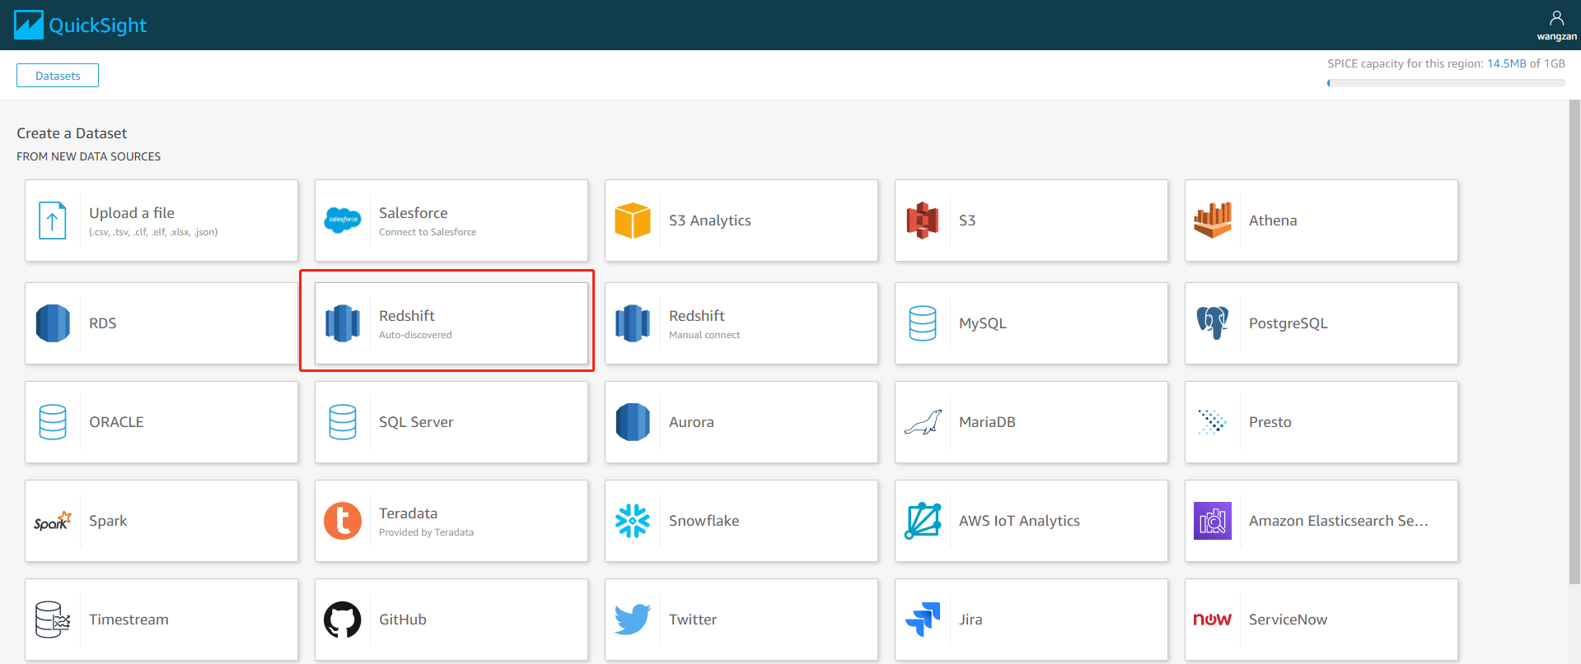Select the Upload a file label

132,213
